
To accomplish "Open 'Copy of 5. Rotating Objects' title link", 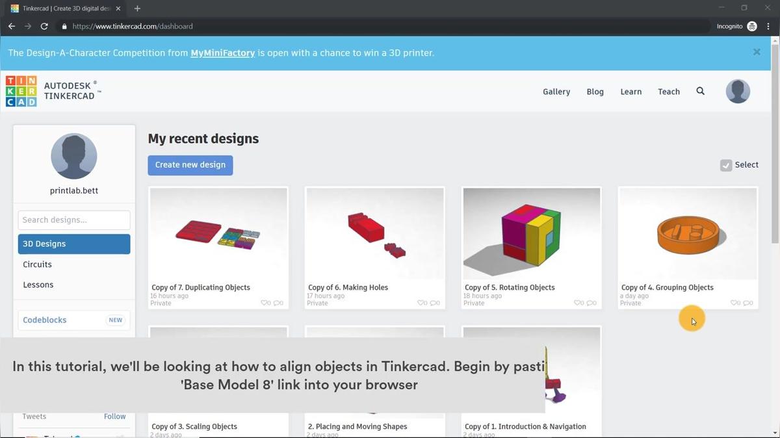I will 510,287.
